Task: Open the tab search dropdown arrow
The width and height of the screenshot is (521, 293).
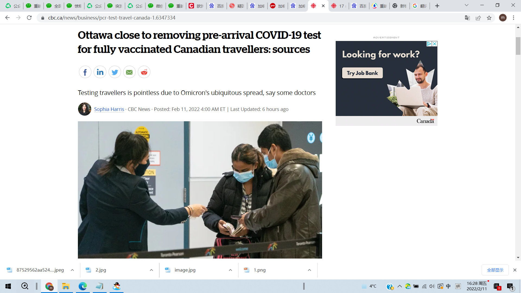Action: coord(466,5)
